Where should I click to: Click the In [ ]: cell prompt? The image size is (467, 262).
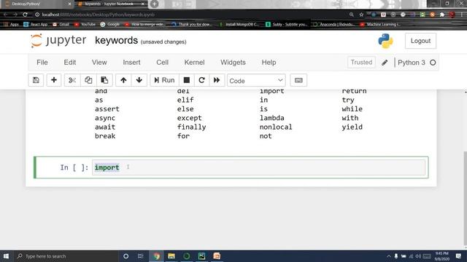74,167
